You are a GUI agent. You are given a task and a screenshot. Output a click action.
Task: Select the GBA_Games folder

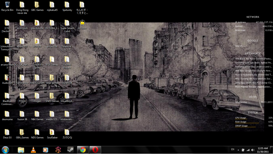coord(22,134)
